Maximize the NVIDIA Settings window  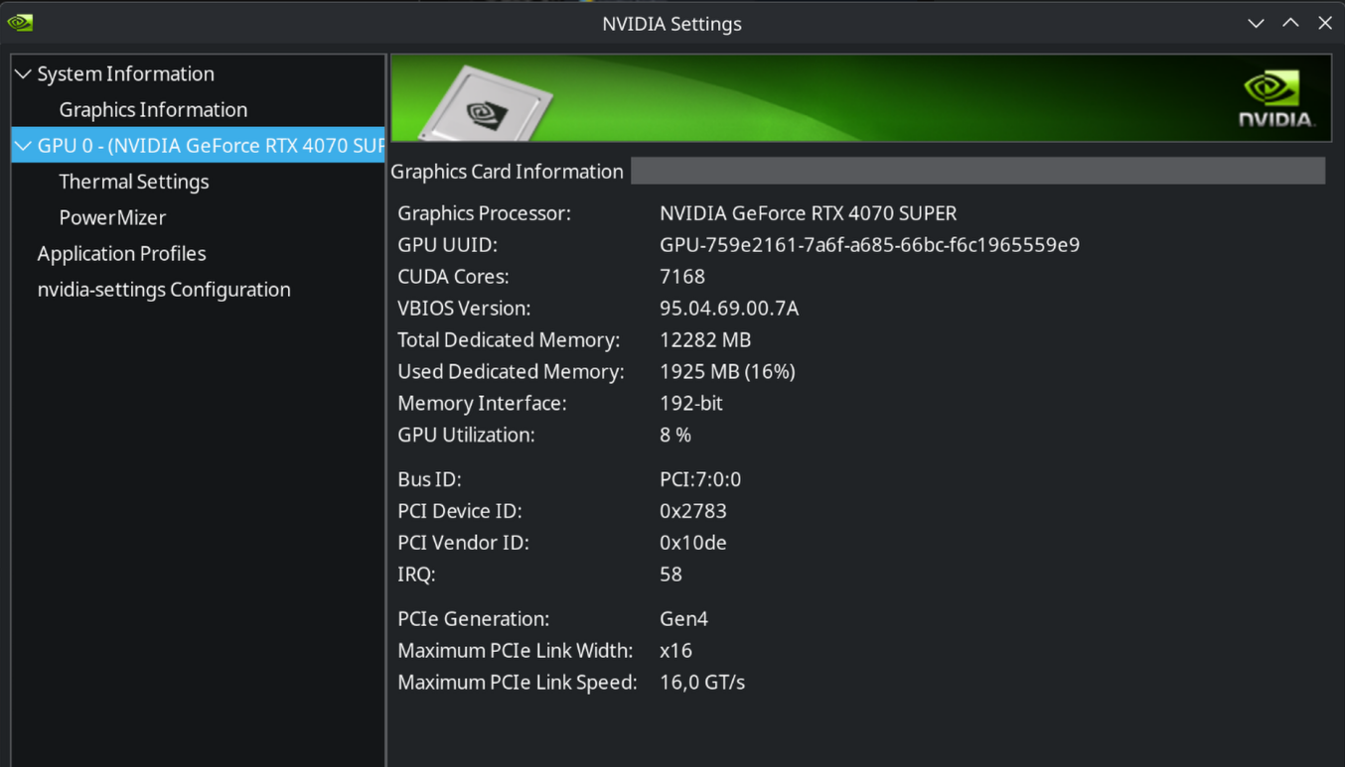click(1290, 23)
